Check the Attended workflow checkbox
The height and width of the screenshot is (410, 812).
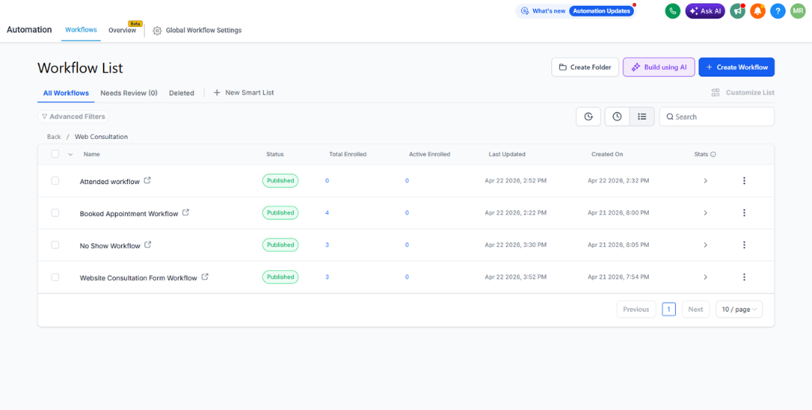click(56, 180)
